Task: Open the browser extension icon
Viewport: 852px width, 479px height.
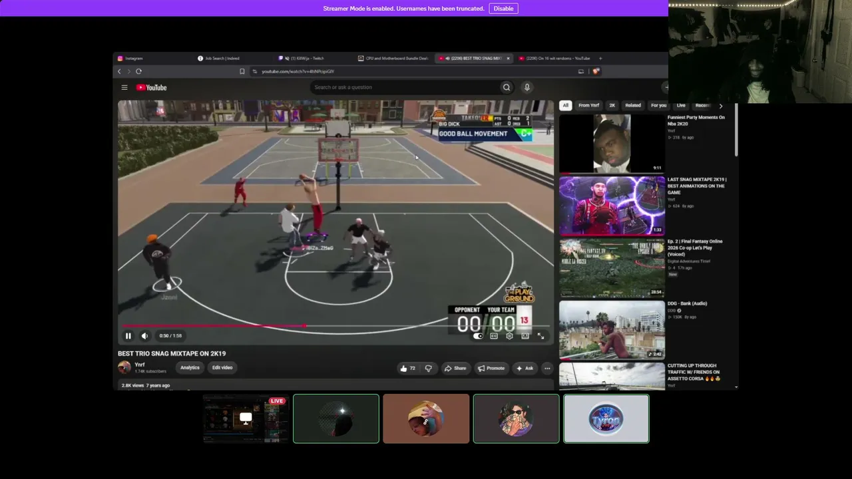Action: click(596, 71)
